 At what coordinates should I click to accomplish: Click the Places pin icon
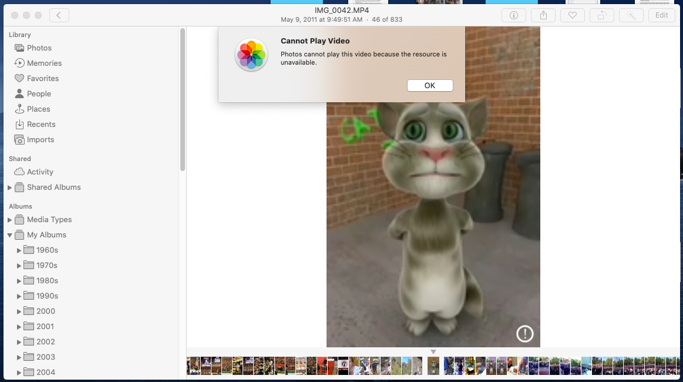19,109
